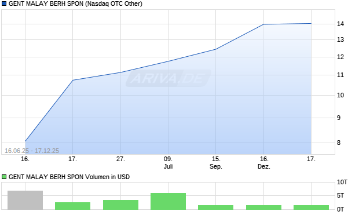Click the tallest green volume bar under 09. Juli
359x215 pixels.
(168, 201)
